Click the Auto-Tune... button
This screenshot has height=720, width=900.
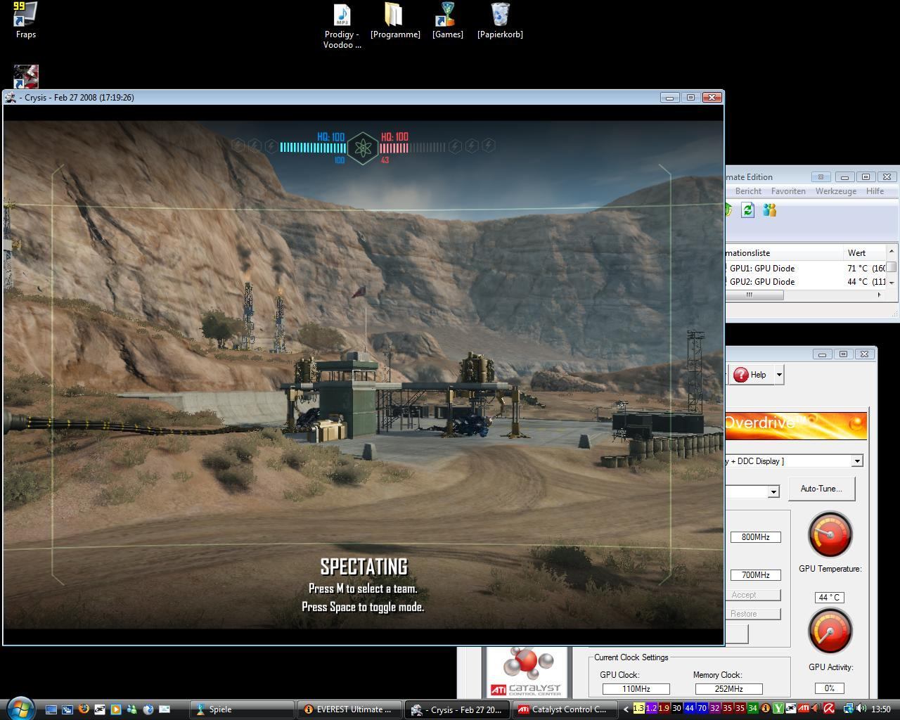coord(821,489)
